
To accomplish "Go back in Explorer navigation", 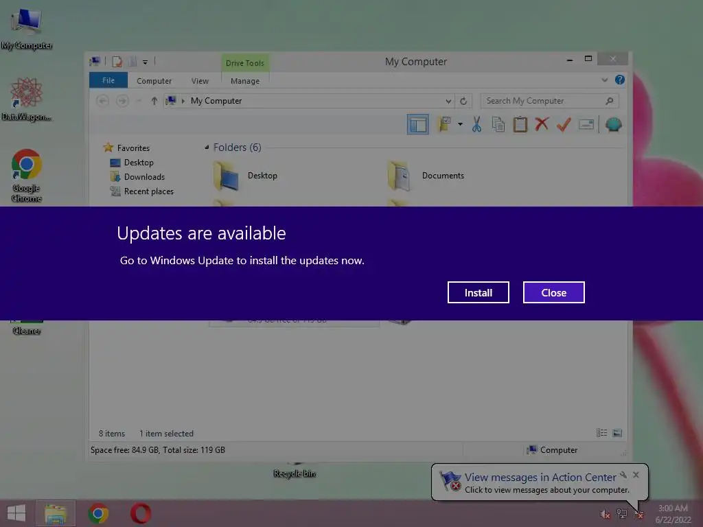I will pyautogui.click(x=103, y=101).
